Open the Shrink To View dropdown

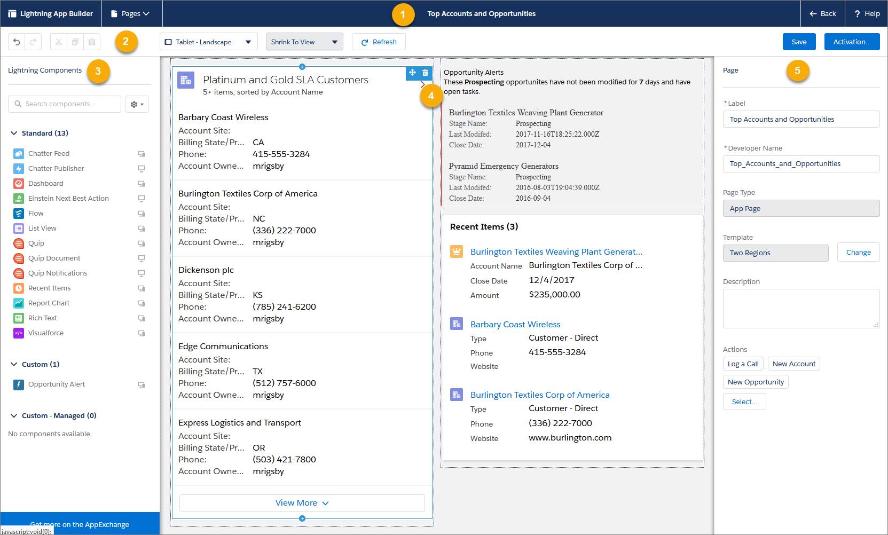(305, 42)
